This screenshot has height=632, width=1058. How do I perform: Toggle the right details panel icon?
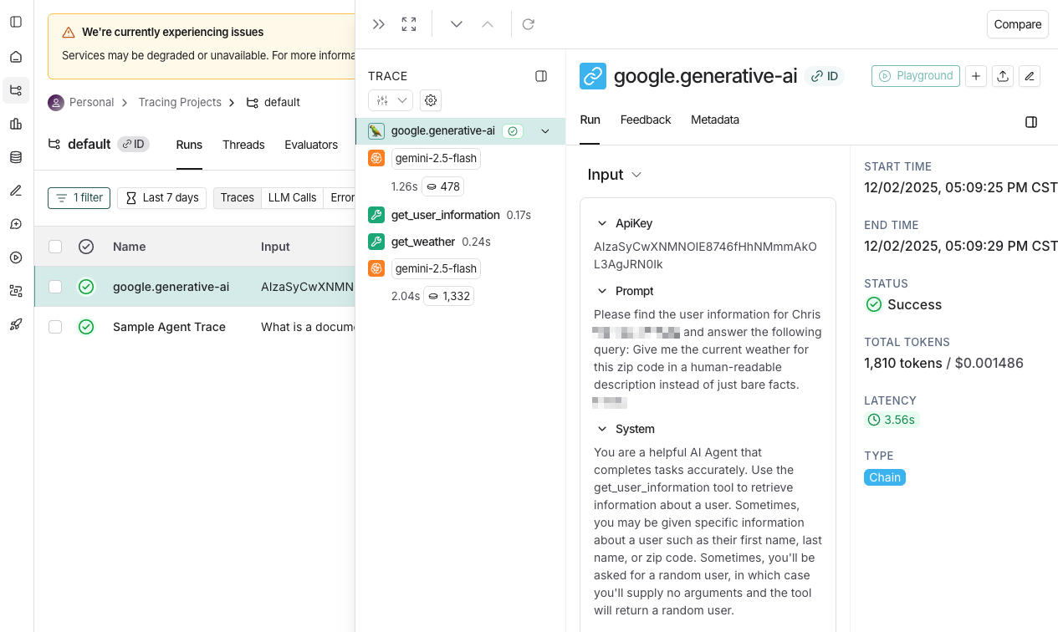[x=1031, y=122]
